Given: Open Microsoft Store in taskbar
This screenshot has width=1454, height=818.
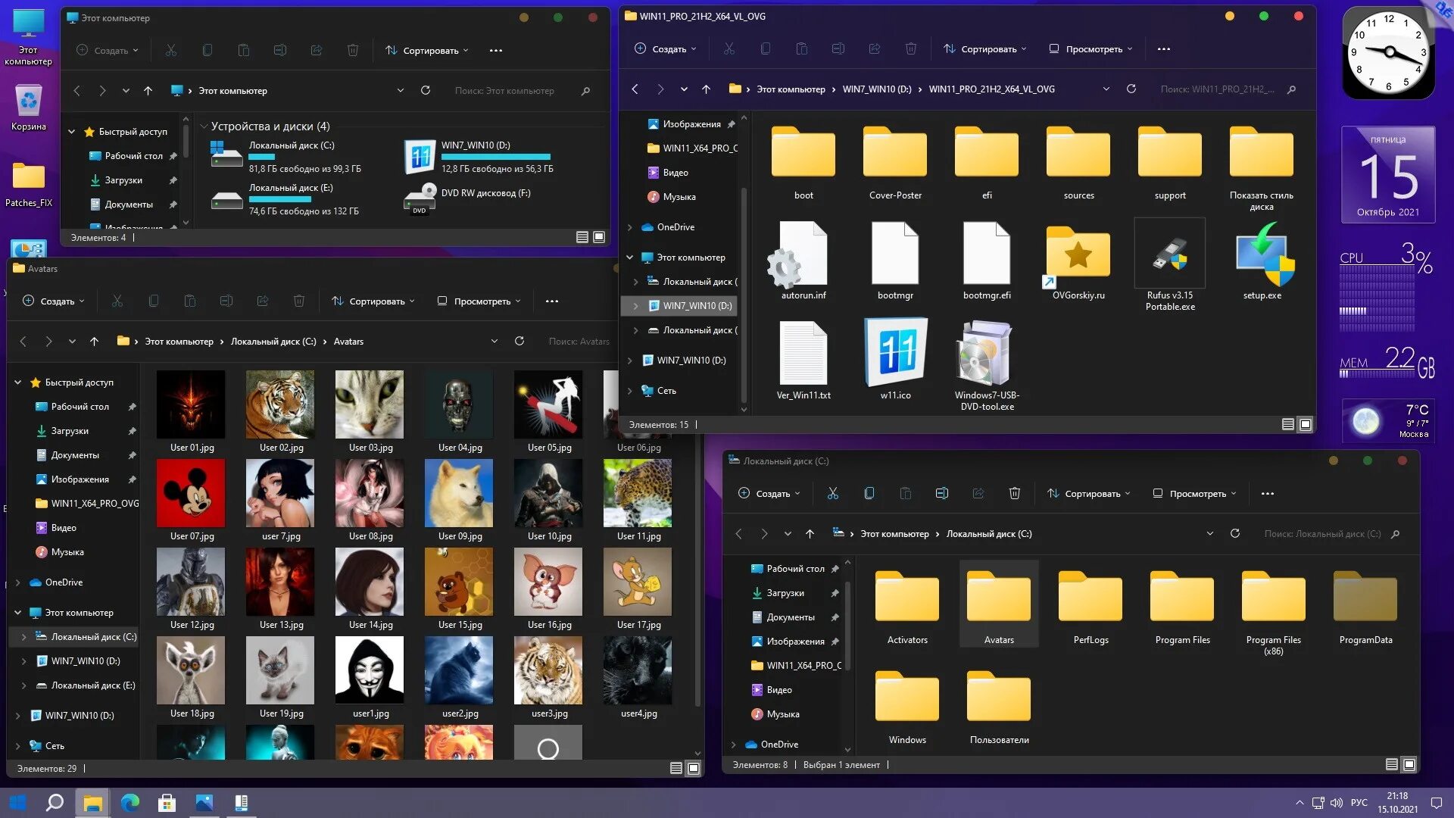Looking at the screenshot, I should pyautogui.click(x=167, y=803).
